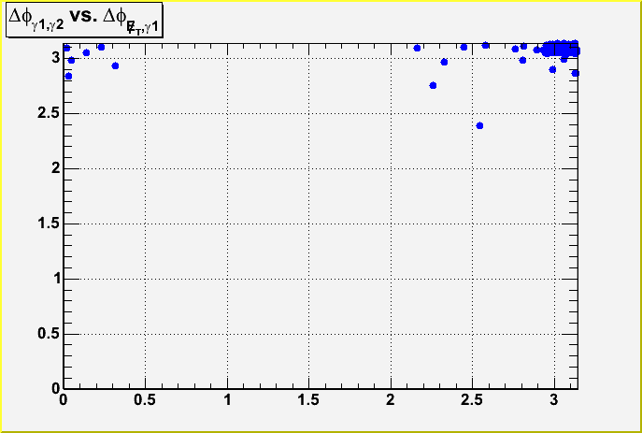Click the x-axis tick label 2.5
Screen dimensions: 642x433
[473, 401]
